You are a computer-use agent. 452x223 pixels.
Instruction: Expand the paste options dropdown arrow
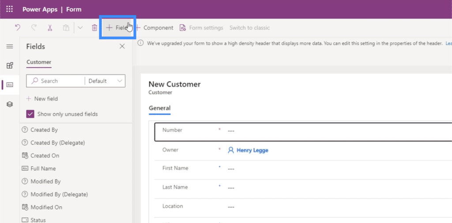pyautogui.click(x=80, y=28)
